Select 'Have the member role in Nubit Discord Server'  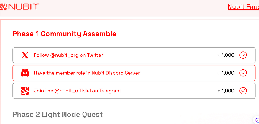click(x=87, y=73)
